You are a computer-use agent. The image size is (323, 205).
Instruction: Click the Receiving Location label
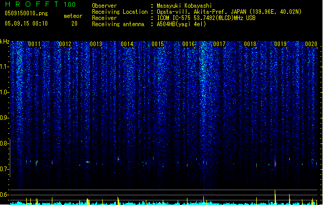pos(120,12)
